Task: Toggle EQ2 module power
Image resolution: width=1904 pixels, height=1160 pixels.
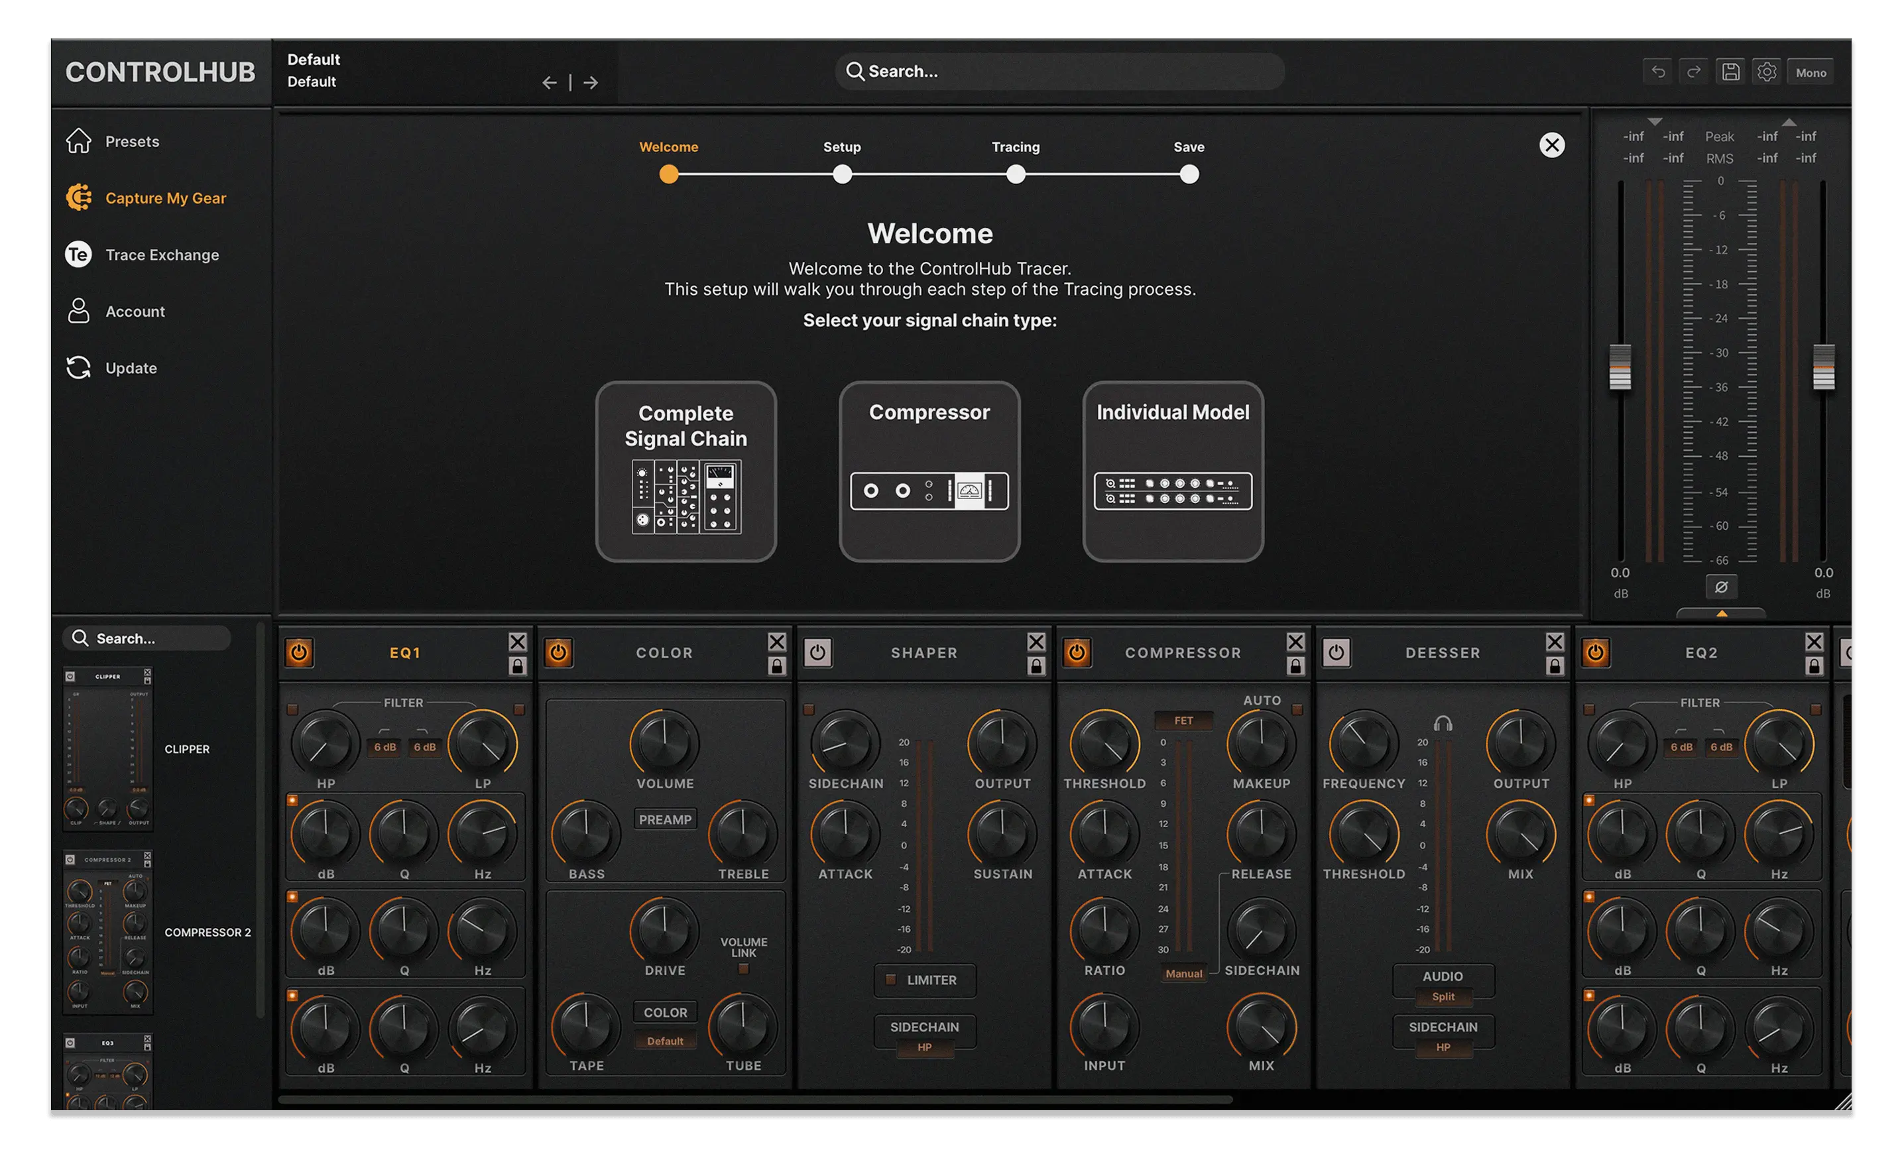Action: point(1596,653)
